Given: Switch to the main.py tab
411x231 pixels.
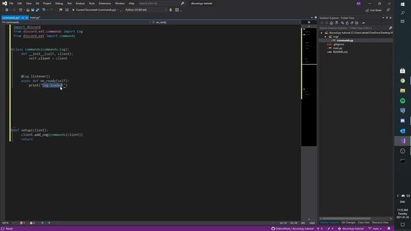Looking at the screenshot, I should pyautogui.click(x=35, y=17).
